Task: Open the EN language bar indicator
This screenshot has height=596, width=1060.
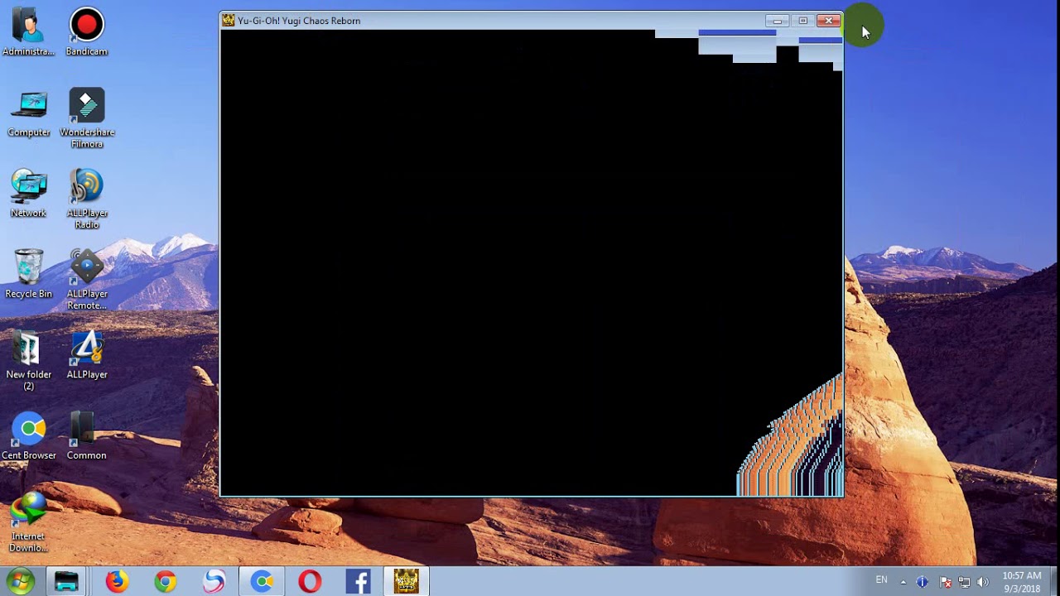Action: [881, 580]
